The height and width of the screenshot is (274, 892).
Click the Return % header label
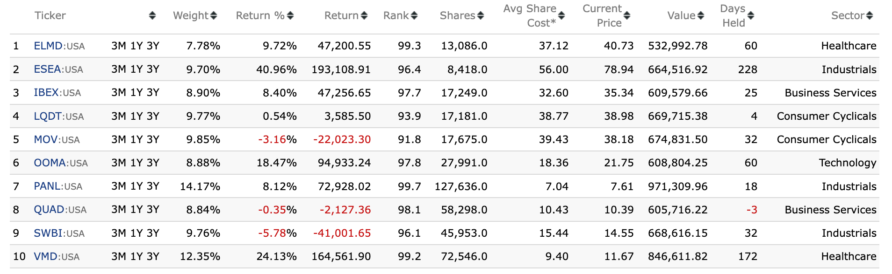pyautogui.click(x=260, y=15)
